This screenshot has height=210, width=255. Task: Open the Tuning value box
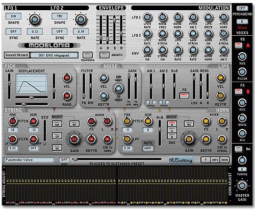242,169
